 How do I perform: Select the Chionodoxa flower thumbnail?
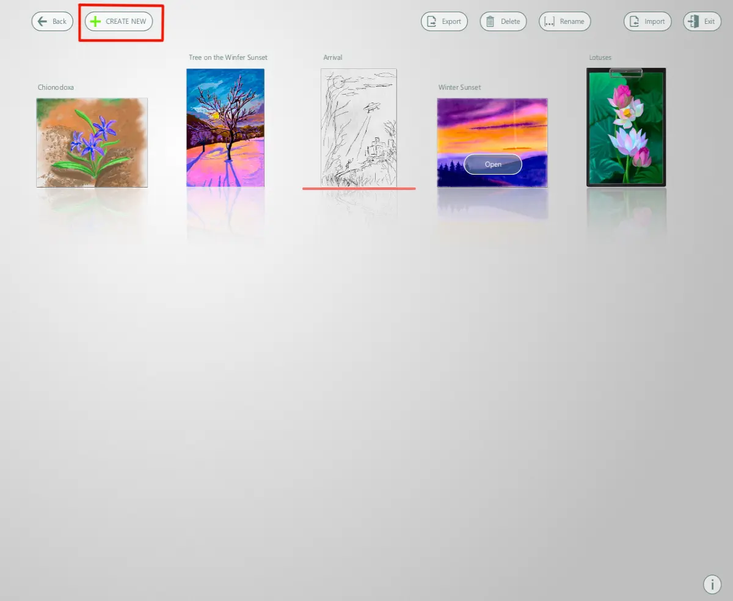[x=92, y=142]
